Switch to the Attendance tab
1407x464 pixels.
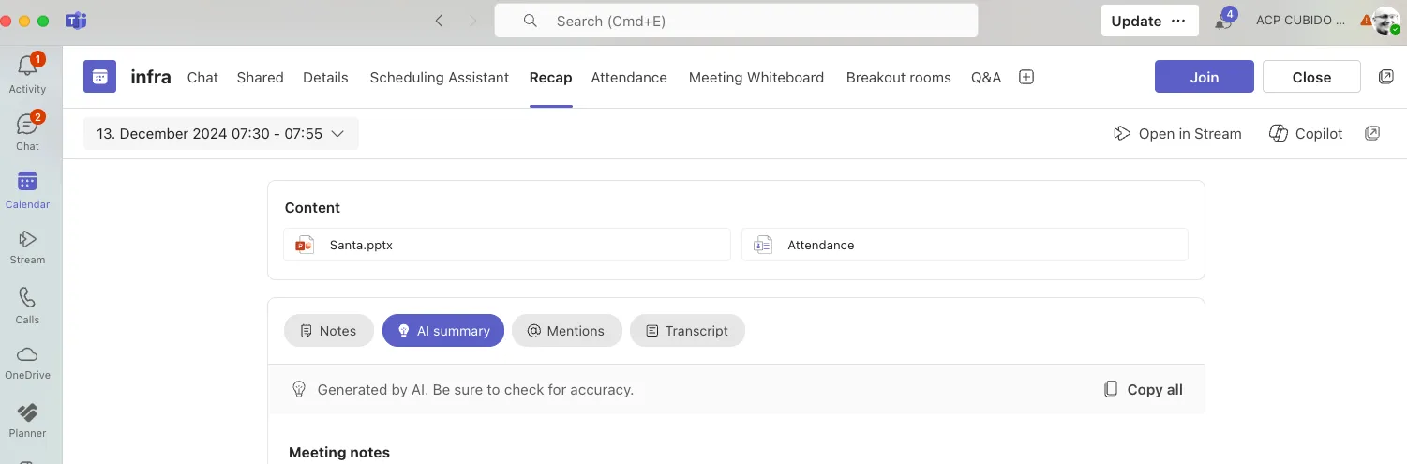click(x=629, y=78)
